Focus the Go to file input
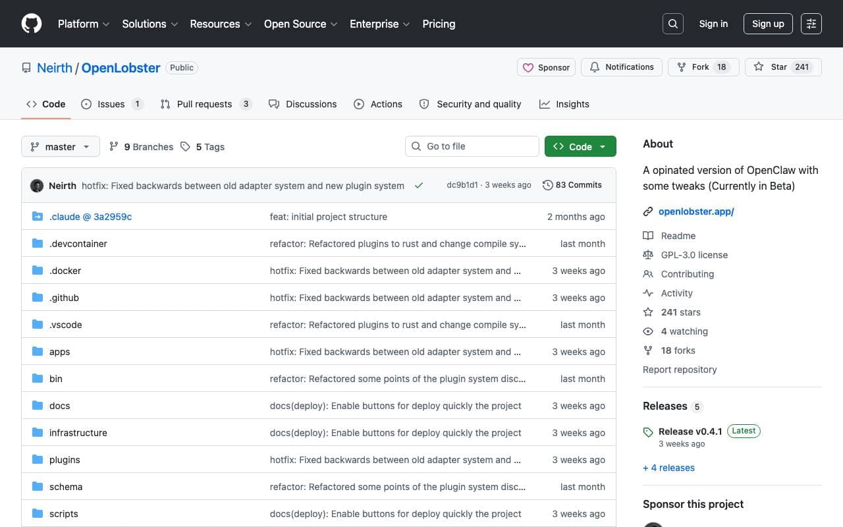The width and height of the screenshot is (843, 527). [x=472, y=146]
